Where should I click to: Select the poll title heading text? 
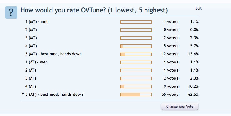(x=94, y=10)
